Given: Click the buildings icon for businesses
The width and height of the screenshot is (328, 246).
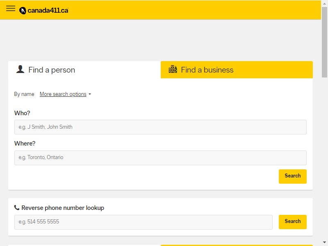Looking at the screenshot, I should click(x=173, y=69).
